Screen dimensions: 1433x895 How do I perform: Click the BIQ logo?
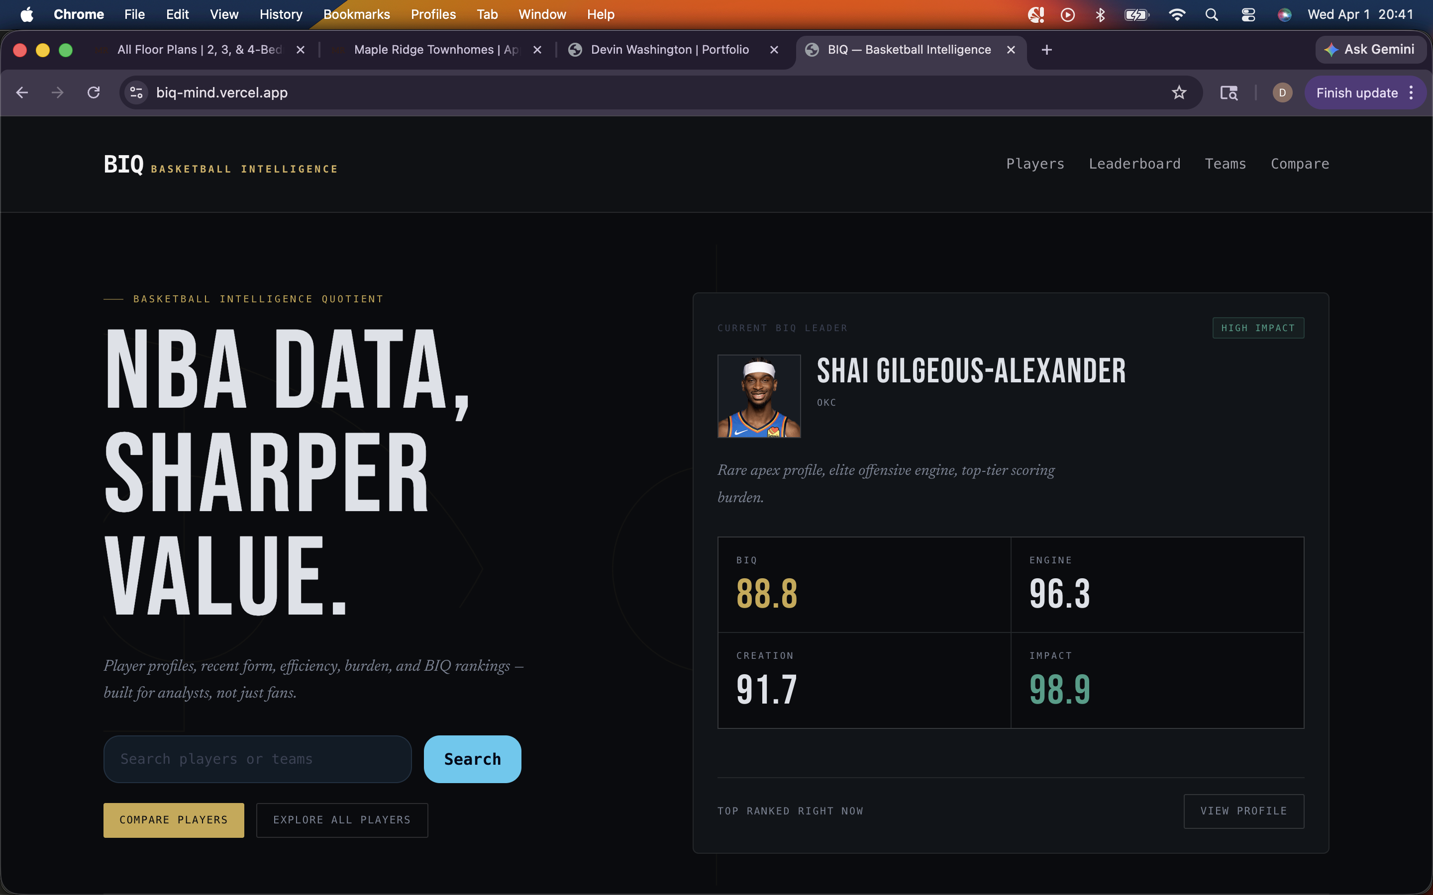[x=123, y=164]
